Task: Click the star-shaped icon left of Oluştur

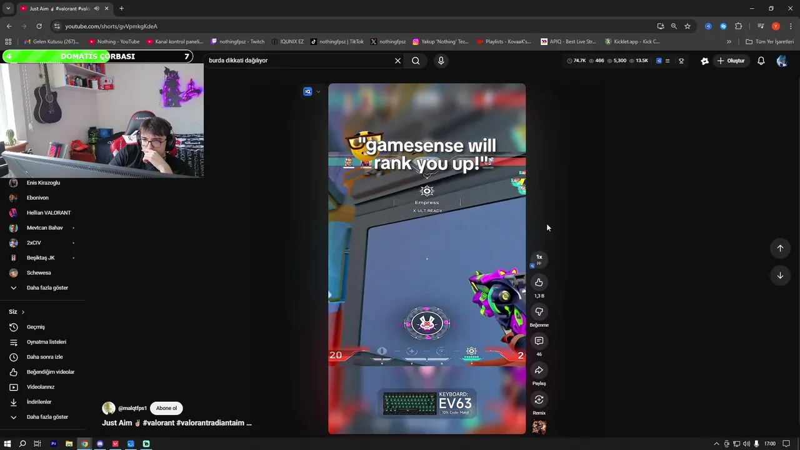Action: 704,61
